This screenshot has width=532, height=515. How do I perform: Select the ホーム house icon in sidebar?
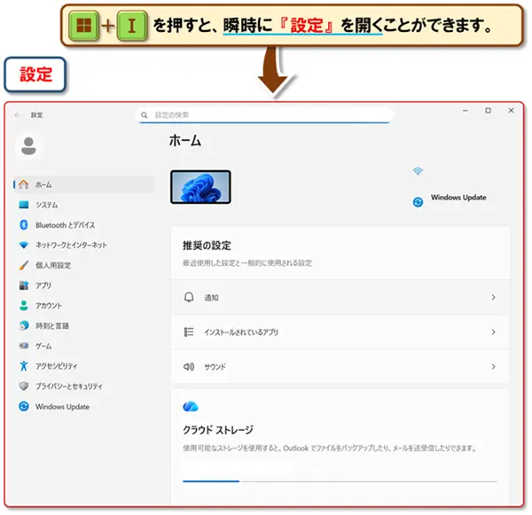coord(24,184)
